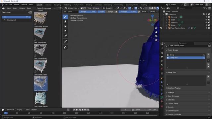212x119 pixels.
Task: Open TearPainter asset library dropdown
Action: coord(15,12)
